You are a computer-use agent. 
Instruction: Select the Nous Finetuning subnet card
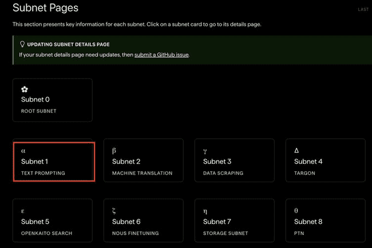click(144, 221)
